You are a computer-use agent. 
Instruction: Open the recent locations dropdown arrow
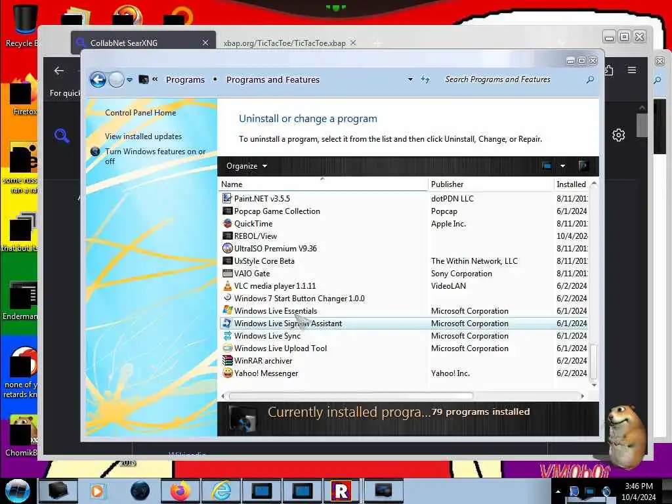click(129, 79)
